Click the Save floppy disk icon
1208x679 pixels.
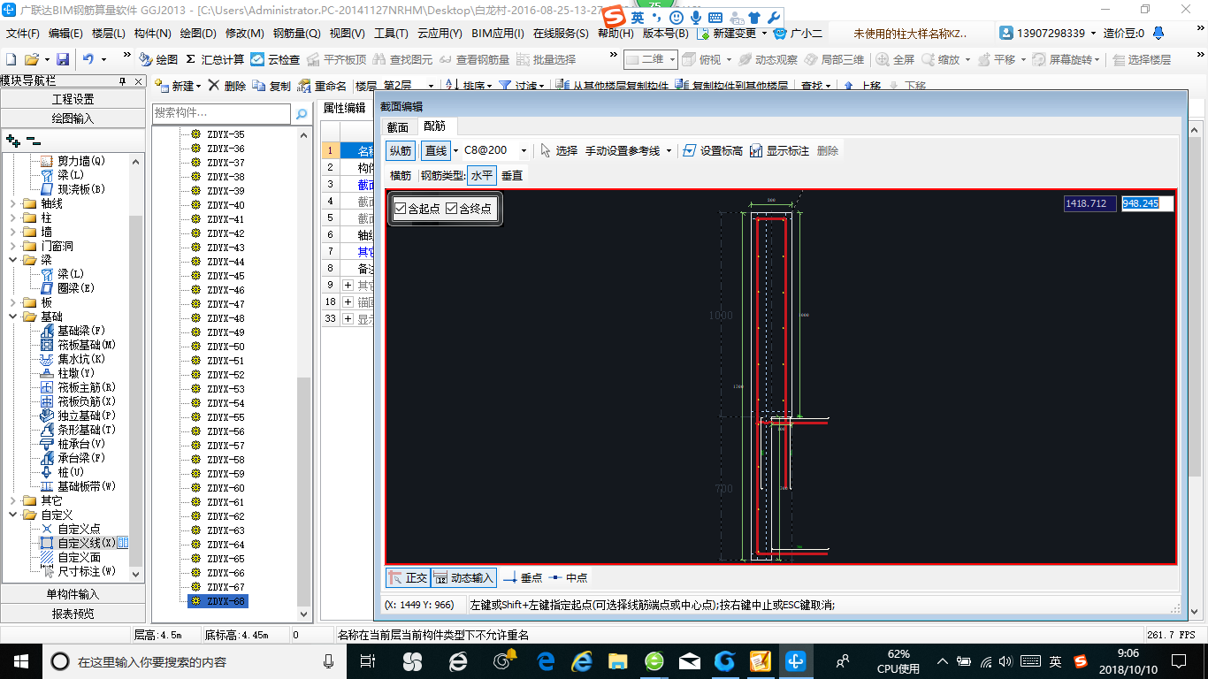[x=63, y=59]
